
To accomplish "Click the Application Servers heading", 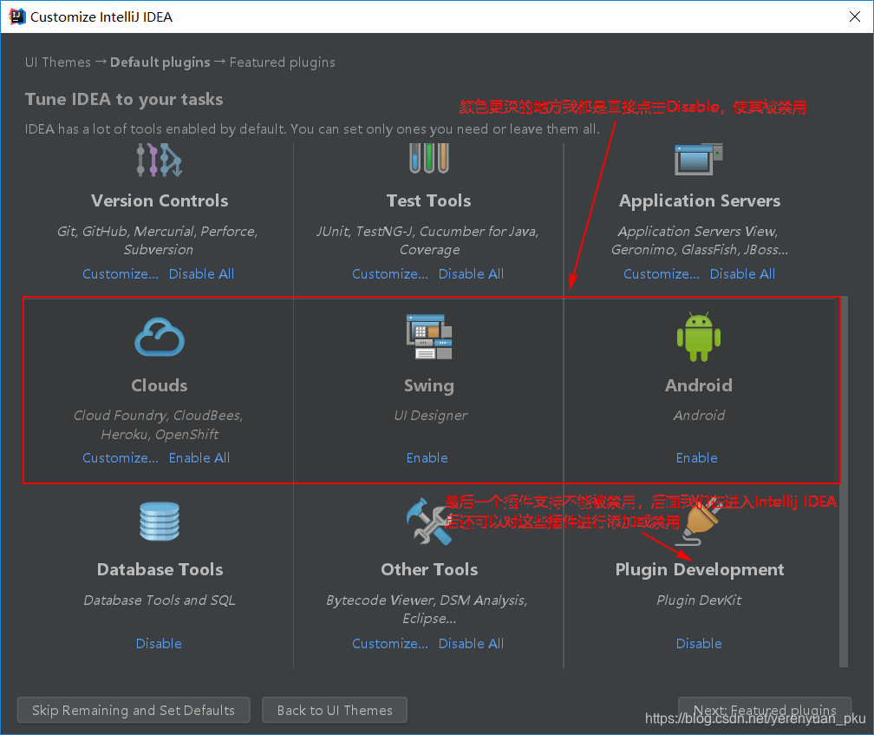I will coord(700,200).
